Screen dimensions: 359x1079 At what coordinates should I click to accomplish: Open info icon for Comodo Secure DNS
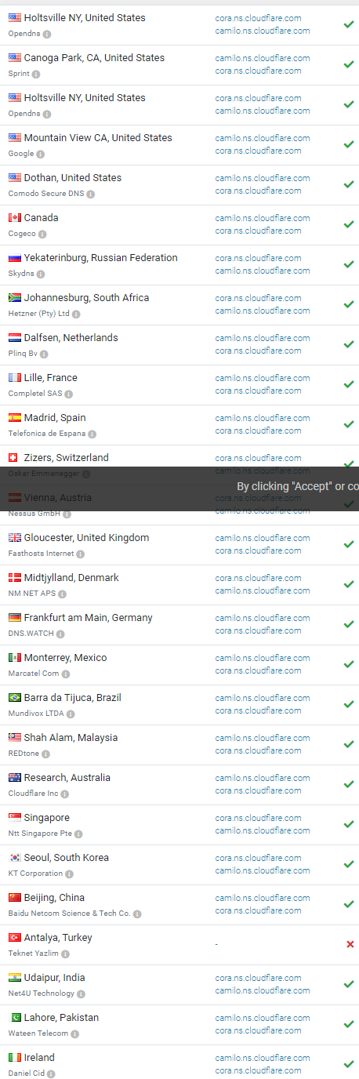[x=91, y=194]
